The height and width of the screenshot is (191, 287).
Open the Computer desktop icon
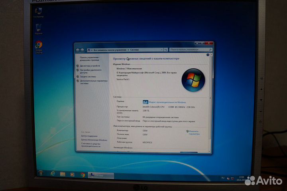pos(38,12)
